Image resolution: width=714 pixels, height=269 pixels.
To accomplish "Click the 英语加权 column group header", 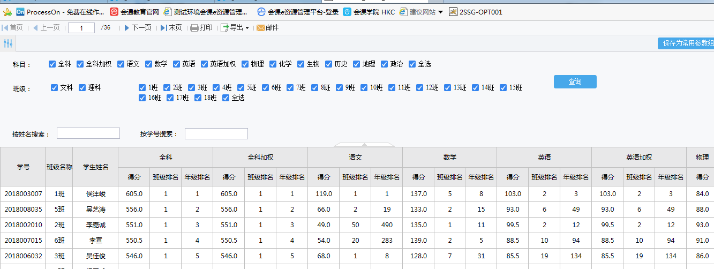I will click(639, 158).
